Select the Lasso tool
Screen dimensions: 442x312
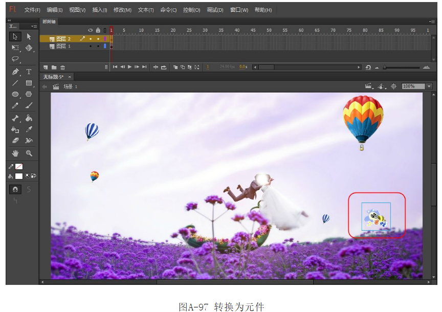pos(15,59)
